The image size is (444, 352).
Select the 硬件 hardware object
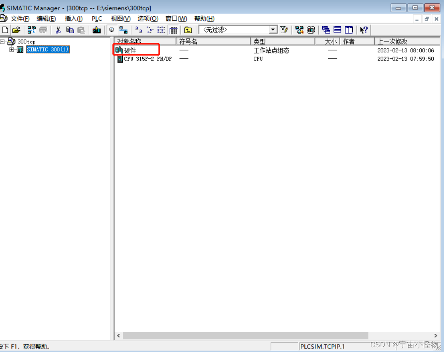[130, 50]
